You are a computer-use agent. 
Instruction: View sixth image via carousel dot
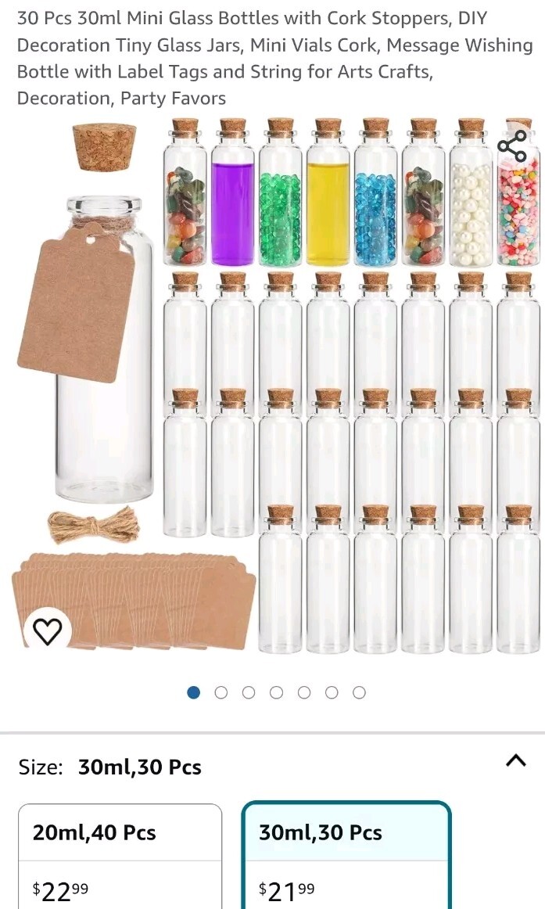(x=332, y=693)
